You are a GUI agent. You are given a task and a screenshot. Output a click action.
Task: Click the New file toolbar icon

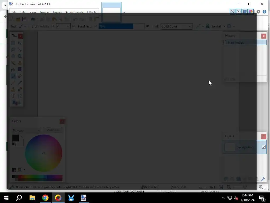pos(12,19)
